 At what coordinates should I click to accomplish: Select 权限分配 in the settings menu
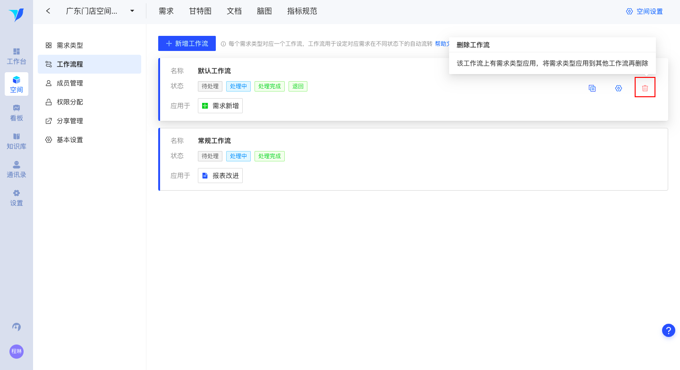(x=70, y=102)
